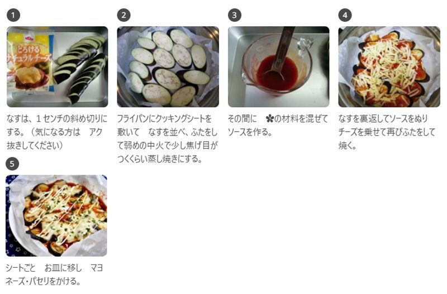This screenshot has height=294, width=447.
Task: Click the step 3 text about ソースを作る
Action: click(x=278, y=125)
